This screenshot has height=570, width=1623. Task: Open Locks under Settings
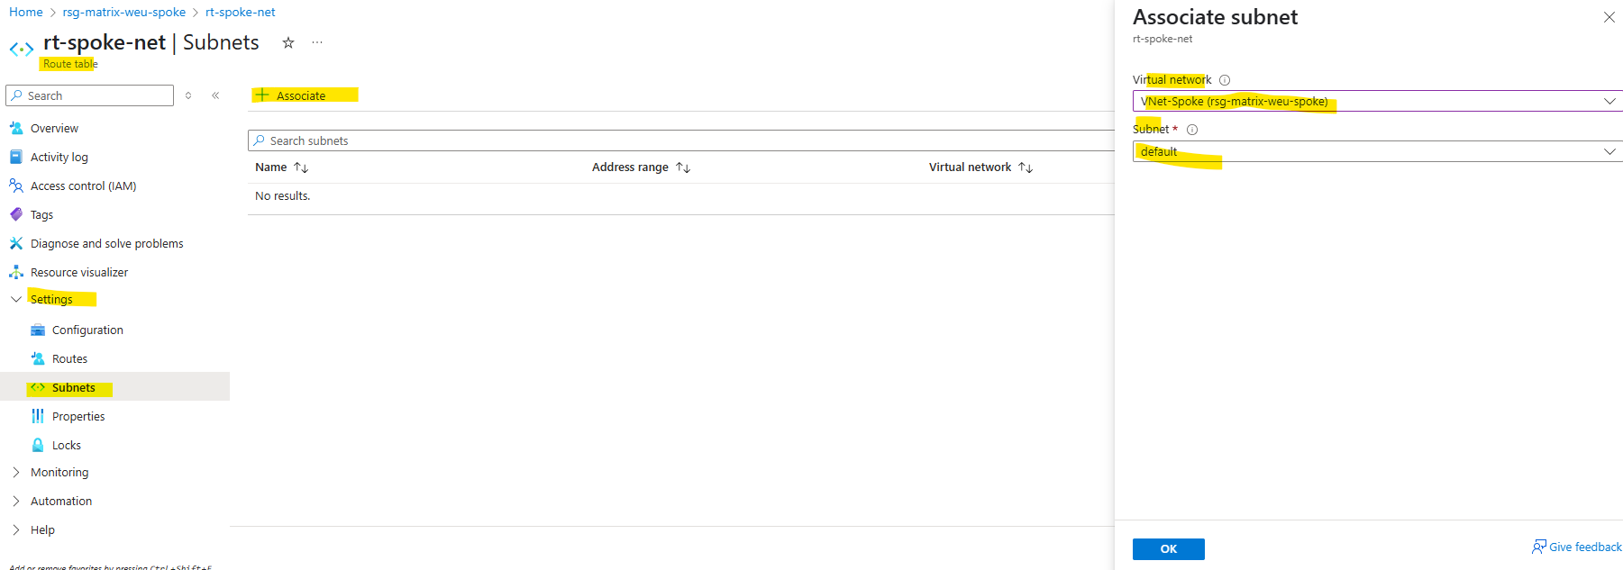pyautogui.click(x=67, y=445)
